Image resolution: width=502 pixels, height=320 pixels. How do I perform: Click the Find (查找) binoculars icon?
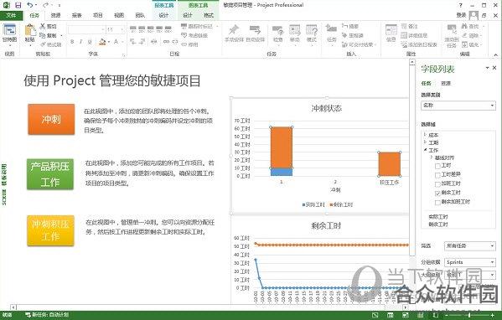click(x=464, y=26)
